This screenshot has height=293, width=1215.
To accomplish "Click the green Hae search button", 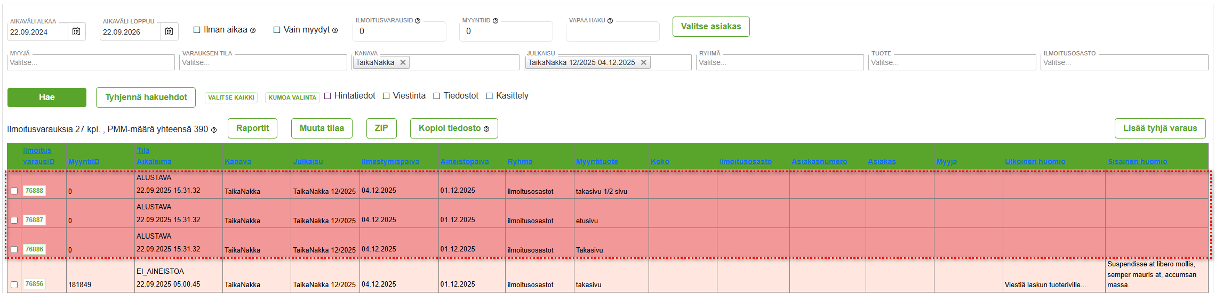I will pyautogui.click(x=47, y=97).
